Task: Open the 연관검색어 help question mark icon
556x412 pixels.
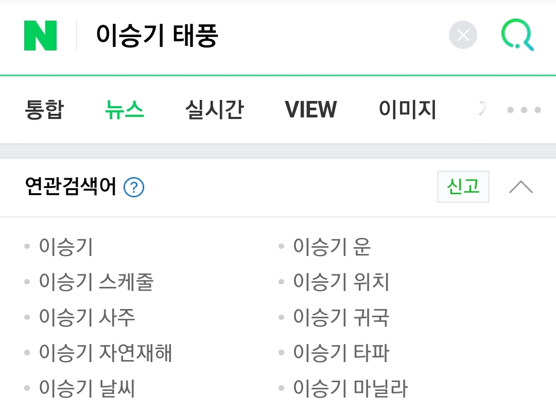Action: coord(133,187)
